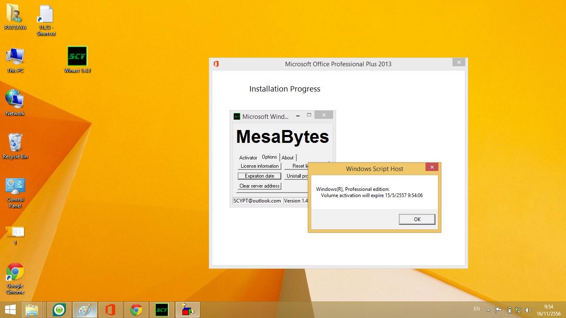
Task: Maximize the MesaBytes activator window
Action: point(309,115)
